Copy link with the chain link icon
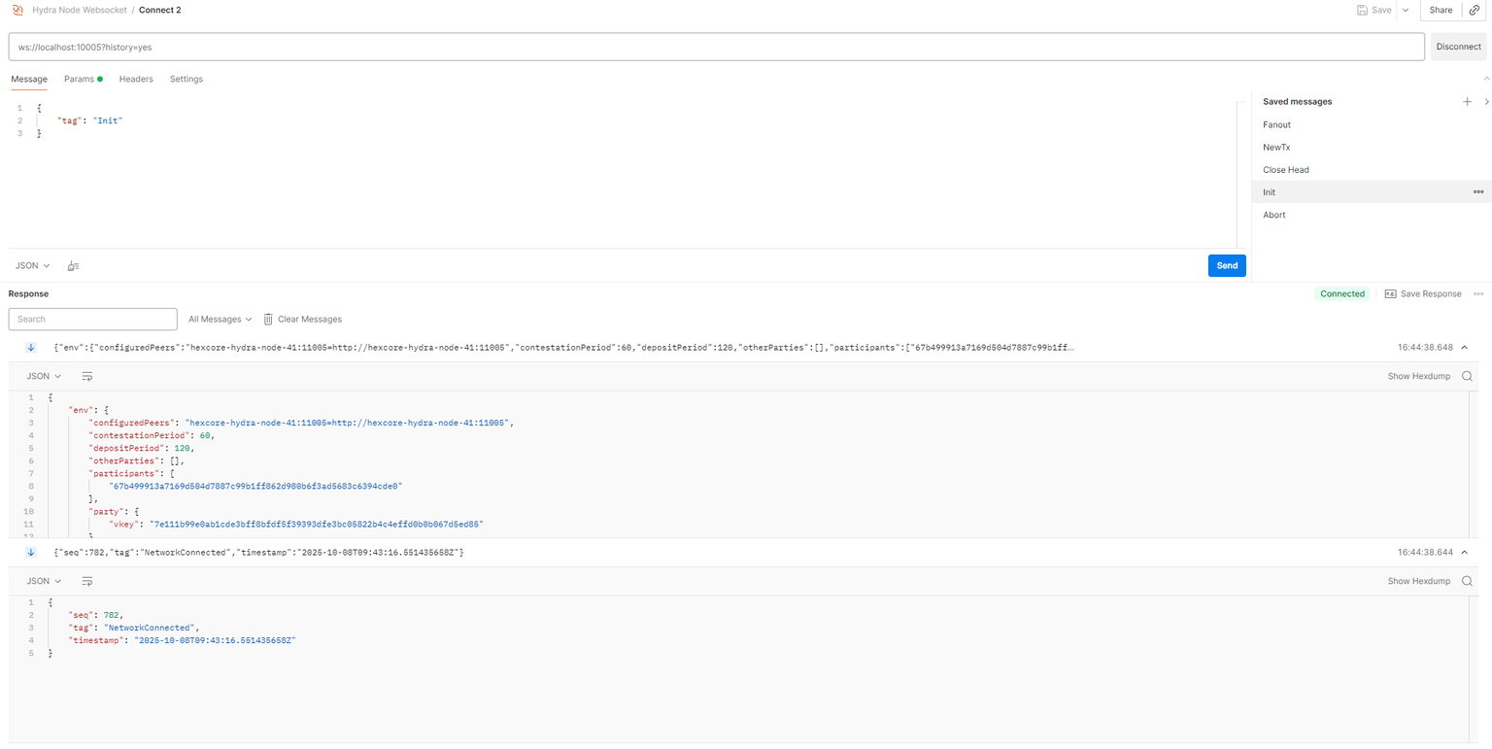This screenshot has height=749, width=1492. point(1474,10)
